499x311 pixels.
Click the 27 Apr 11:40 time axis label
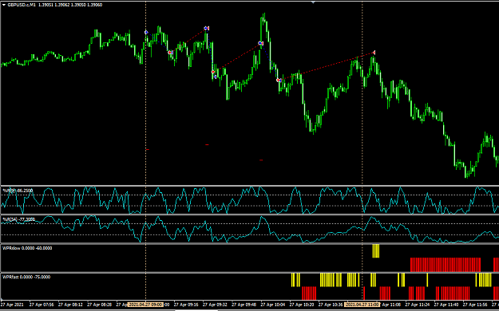[447, 305]
